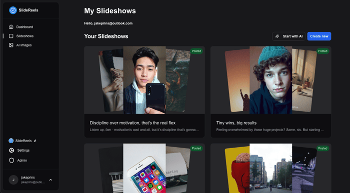
Task: Open the Discipline over motivation slideshow title
Action: coord(132,123)
